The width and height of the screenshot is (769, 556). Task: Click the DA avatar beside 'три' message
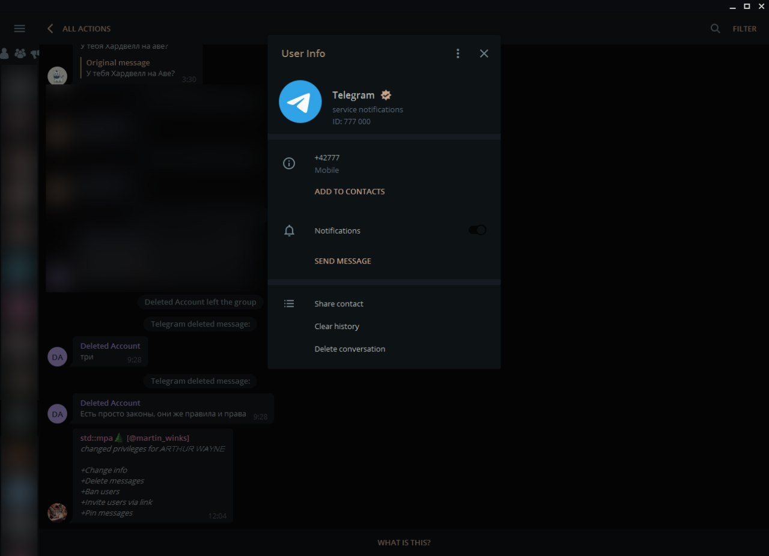[x=57, y=357]
